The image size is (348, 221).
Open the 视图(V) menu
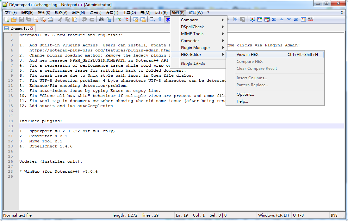(61, 13)
